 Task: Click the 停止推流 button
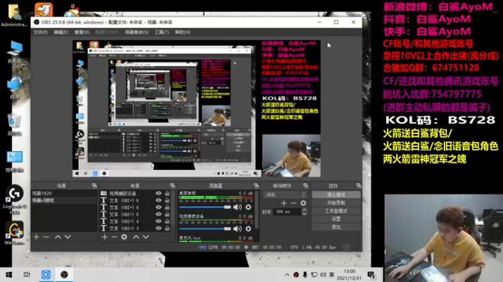tap(336, 194)
